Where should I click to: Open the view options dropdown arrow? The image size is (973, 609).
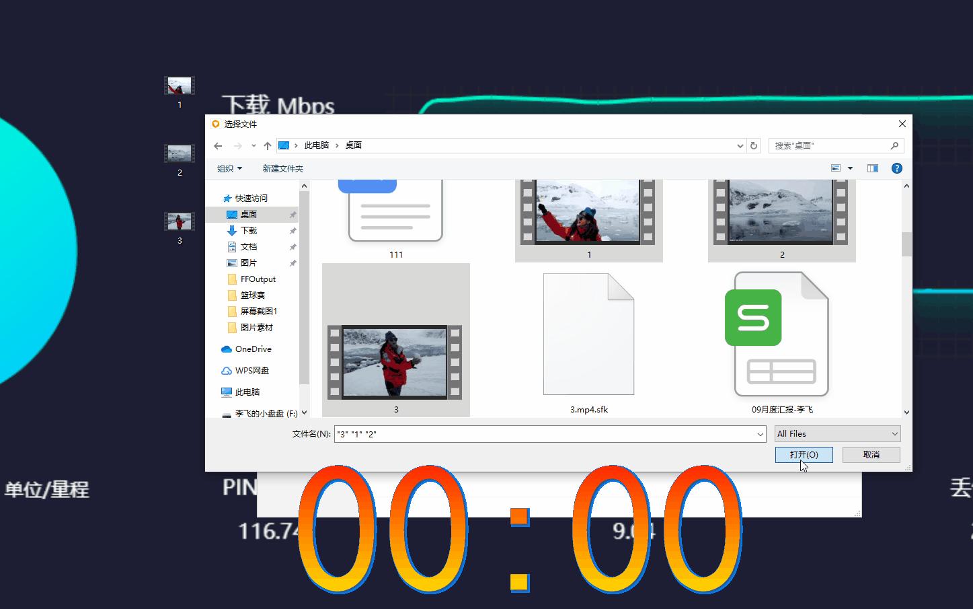click(850, 168)
